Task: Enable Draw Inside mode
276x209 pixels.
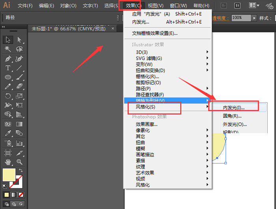Action: tap(21, 204)
